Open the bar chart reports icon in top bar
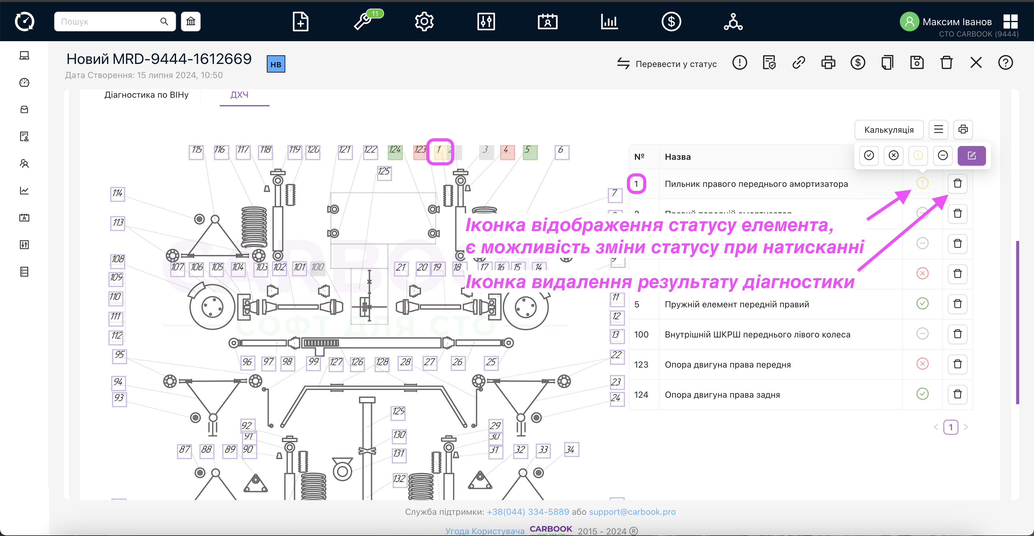 [x=609, y=21]
